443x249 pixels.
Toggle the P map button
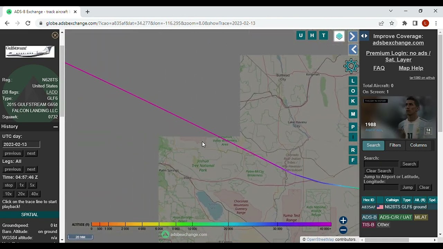pyautogui.click(x=353, y=127)
